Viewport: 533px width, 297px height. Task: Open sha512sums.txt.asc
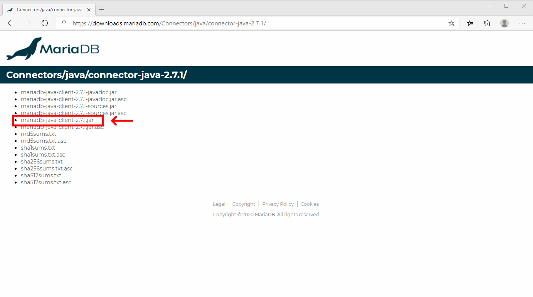(x=46, y=182)
